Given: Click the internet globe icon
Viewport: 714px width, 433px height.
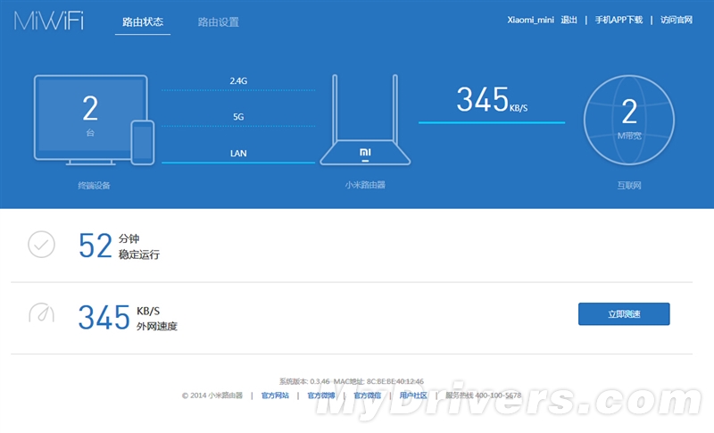Looking at the screenshot, I should 629,121.
